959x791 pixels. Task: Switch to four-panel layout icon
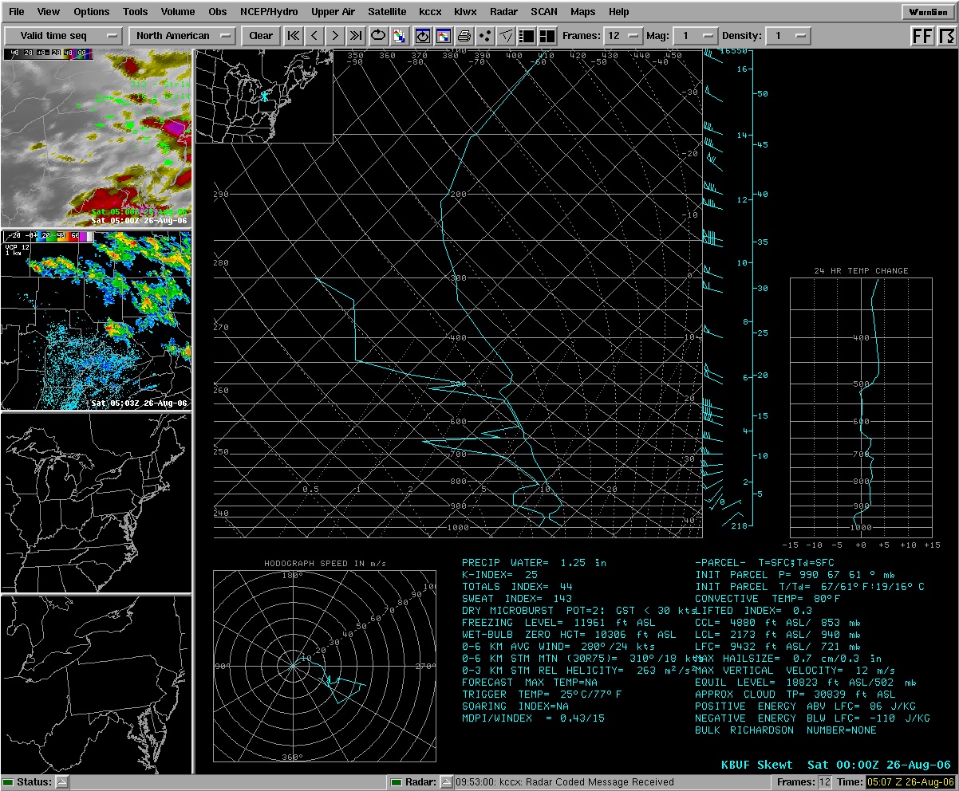pos(547,36)
